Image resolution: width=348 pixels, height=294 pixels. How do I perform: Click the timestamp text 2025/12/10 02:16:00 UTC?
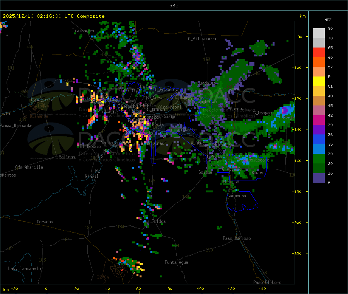coord(38,16)
